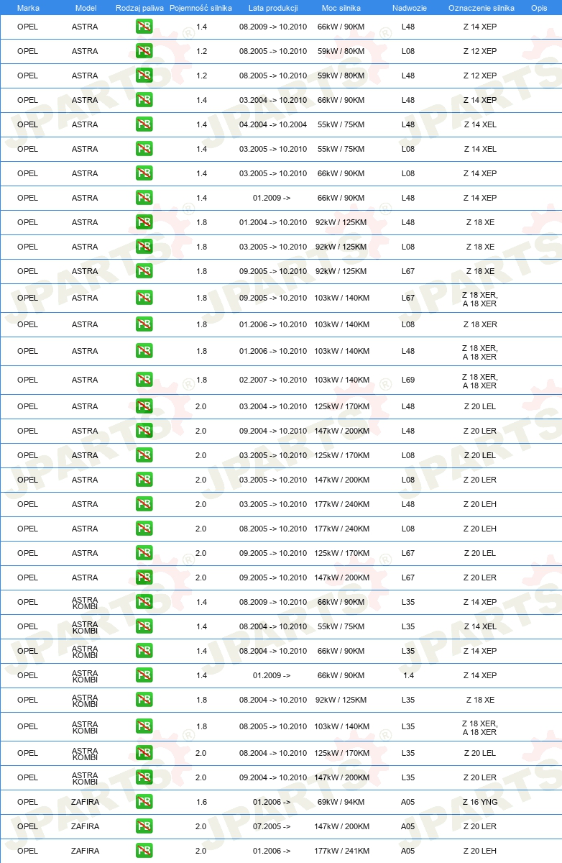This screenshot has height=863, width=562.
Task: Click the fuel icon in the ASTRA KOMBI Z 18 XE row
Action: coord(144,700)
